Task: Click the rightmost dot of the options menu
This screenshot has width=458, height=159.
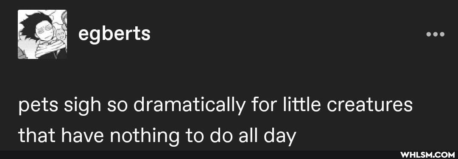Action: click(x=441, y=34)
